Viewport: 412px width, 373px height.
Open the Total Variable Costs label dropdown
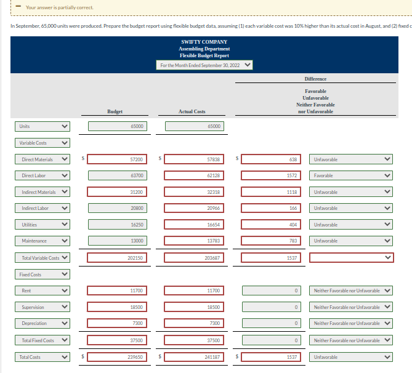pos(42,258)
